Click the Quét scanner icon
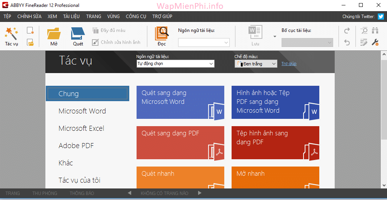The width and height of the screenshot is (387, 200). 78,33
